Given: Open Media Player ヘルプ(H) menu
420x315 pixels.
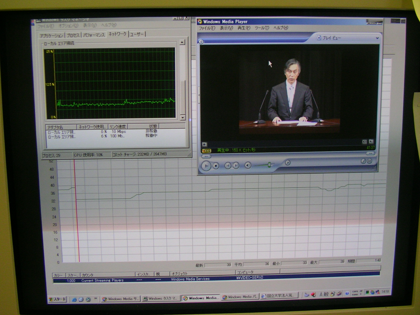Looking at the screenshot, I should tap(281, 28).
